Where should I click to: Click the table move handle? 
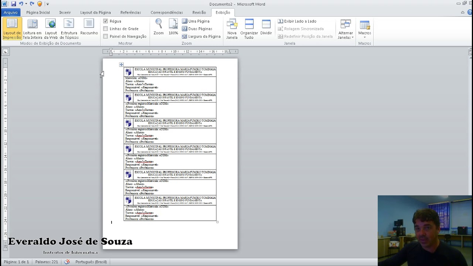(121, 65)
